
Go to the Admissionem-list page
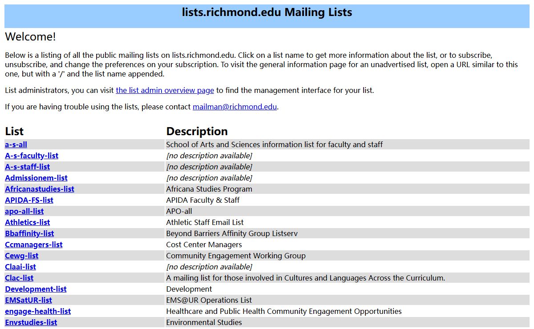click(x=36, y=178)
